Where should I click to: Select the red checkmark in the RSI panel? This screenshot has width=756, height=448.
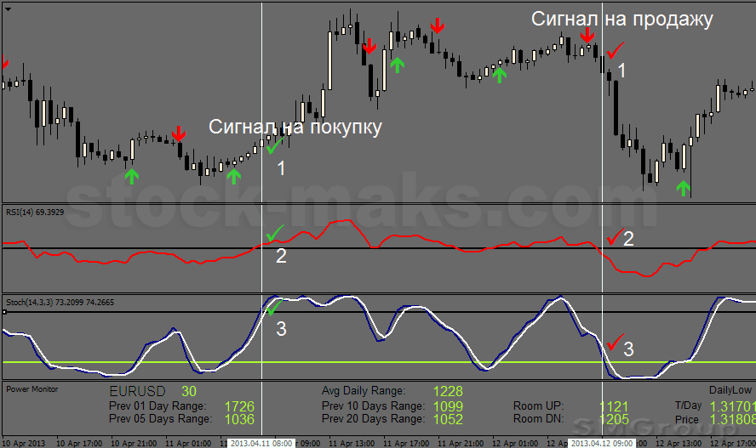611,237
